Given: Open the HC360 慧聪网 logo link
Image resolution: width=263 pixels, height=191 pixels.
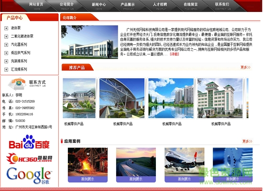Looking at the screenshot, I should [x=29, y=158].
